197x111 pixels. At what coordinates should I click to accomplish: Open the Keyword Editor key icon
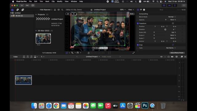[x=27, y=6]
